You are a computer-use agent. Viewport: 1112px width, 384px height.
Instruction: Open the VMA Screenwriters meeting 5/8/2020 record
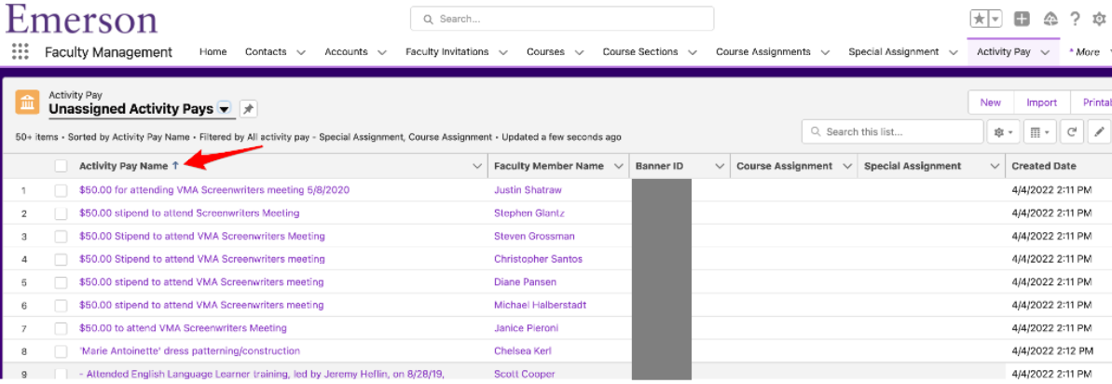(x=214, y=190)
